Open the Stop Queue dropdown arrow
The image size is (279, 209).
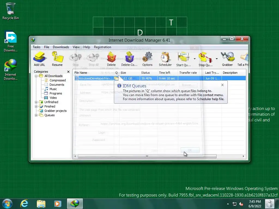(217, 59)
